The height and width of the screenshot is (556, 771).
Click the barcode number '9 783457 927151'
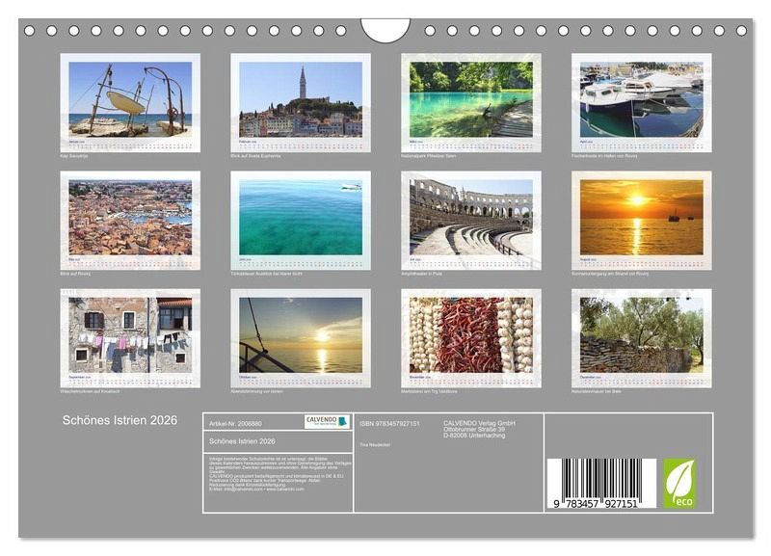pyautogui.click(x=596, y=504)
